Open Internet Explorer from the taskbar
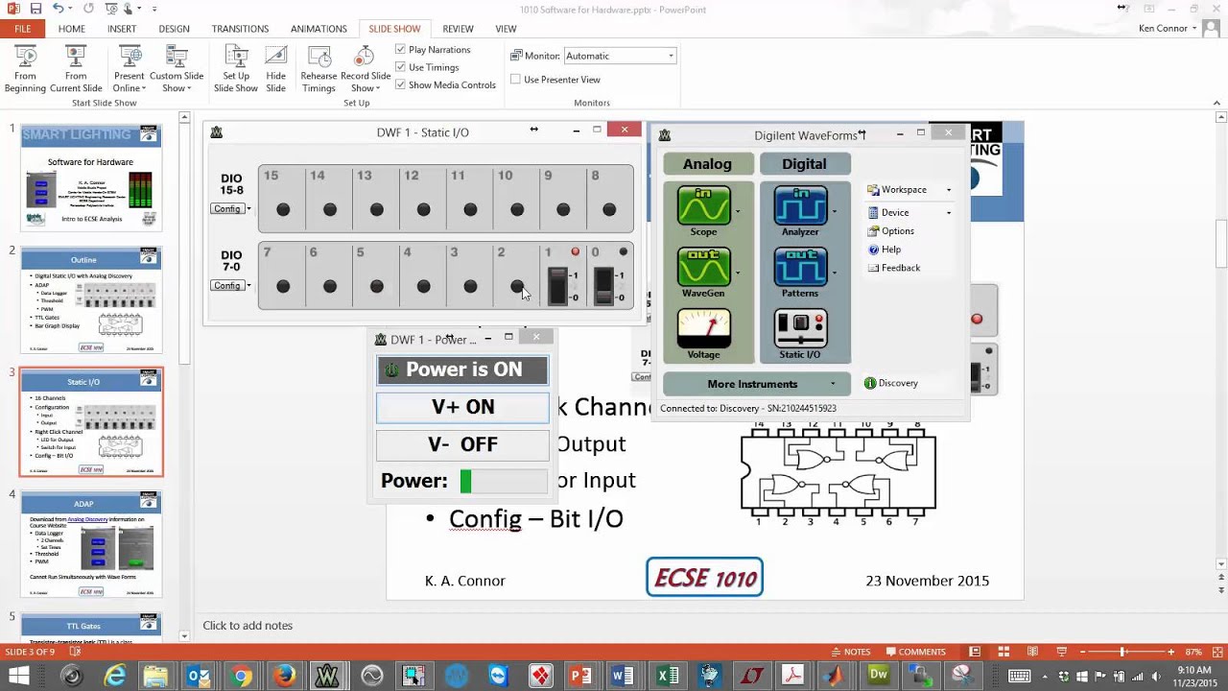This screenshot has height=691, width=1228. [x=115, y=676]
